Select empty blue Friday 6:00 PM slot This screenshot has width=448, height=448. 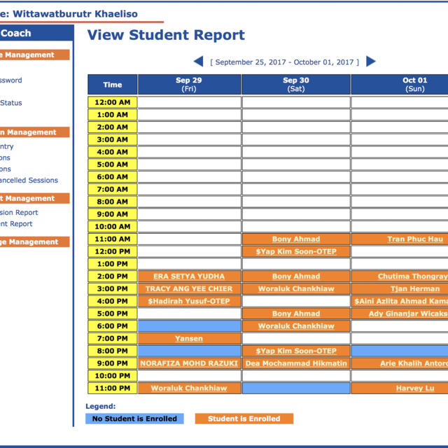tap(190, 326)
